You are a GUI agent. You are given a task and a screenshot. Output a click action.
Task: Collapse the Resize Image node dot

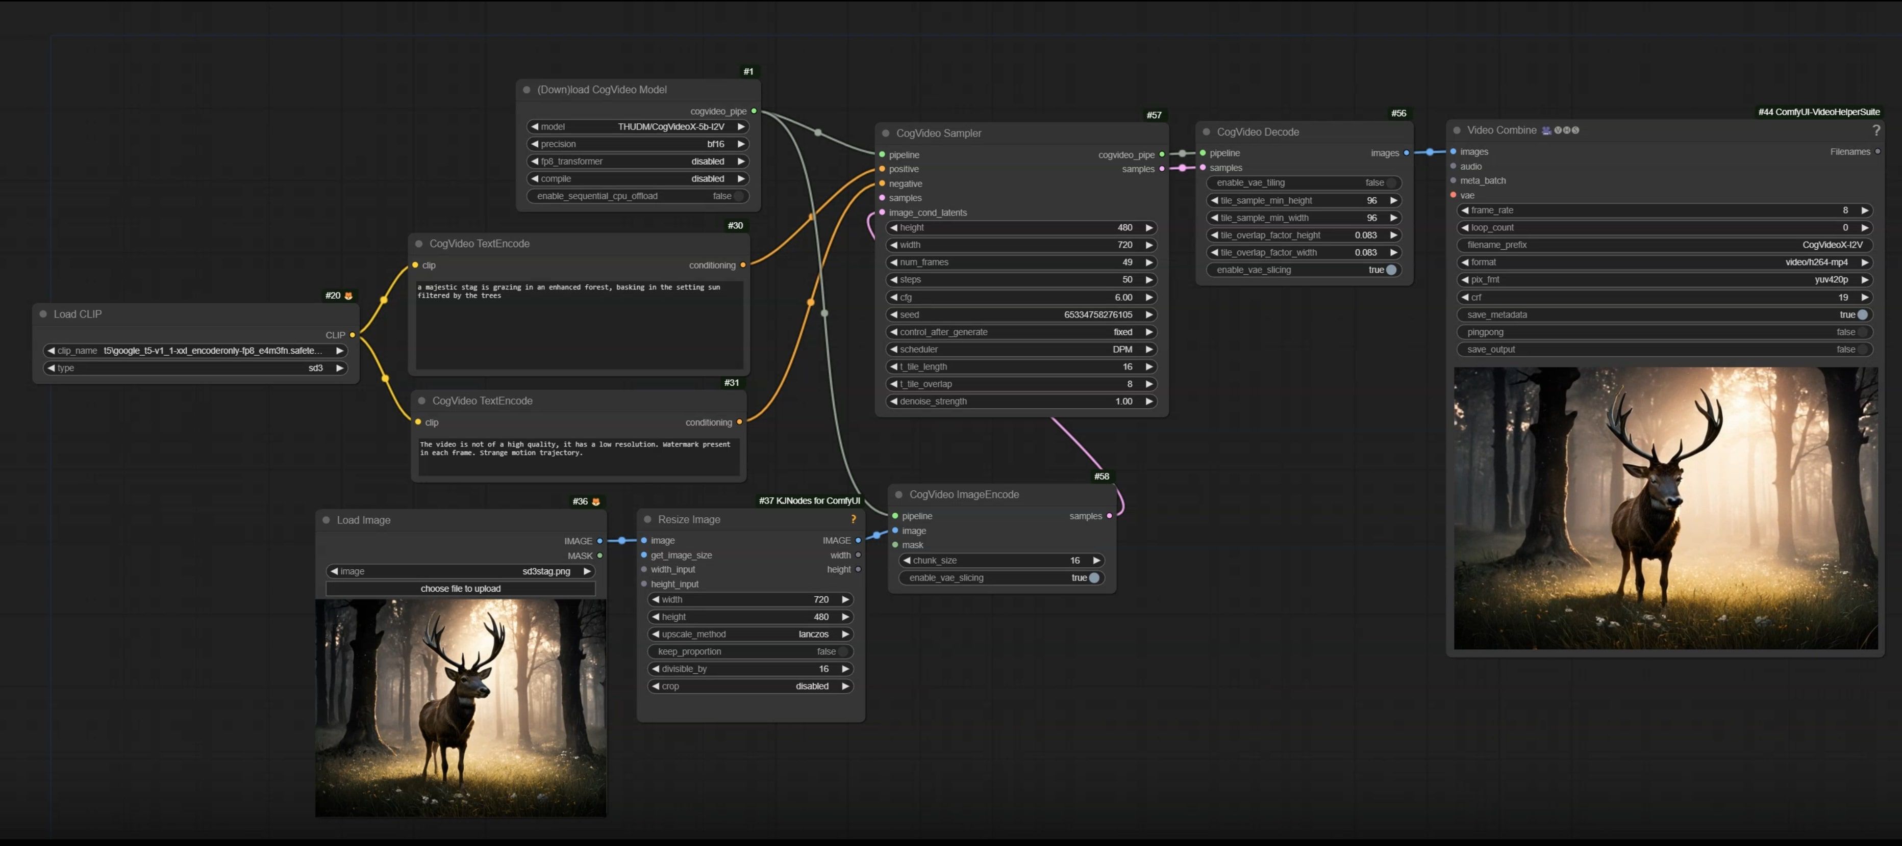(x=647, y=519)
